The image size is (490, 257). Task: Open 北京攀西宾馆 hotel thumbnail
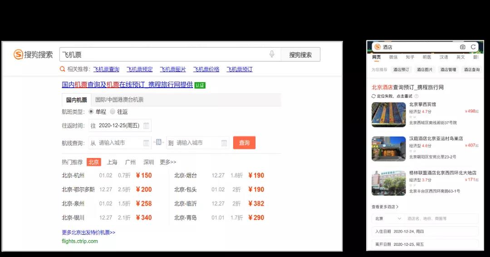tap(388, 114)
